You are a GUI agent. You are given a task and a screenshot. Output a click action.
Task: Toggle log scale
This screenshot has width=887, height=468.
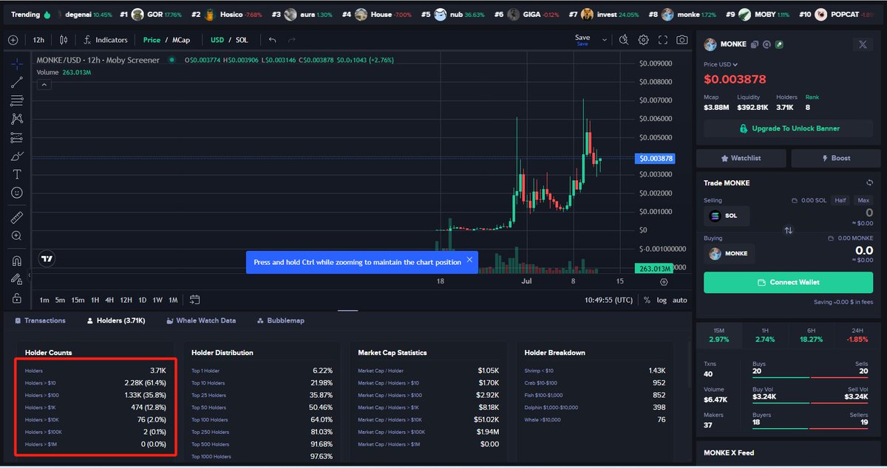[662, 300]
